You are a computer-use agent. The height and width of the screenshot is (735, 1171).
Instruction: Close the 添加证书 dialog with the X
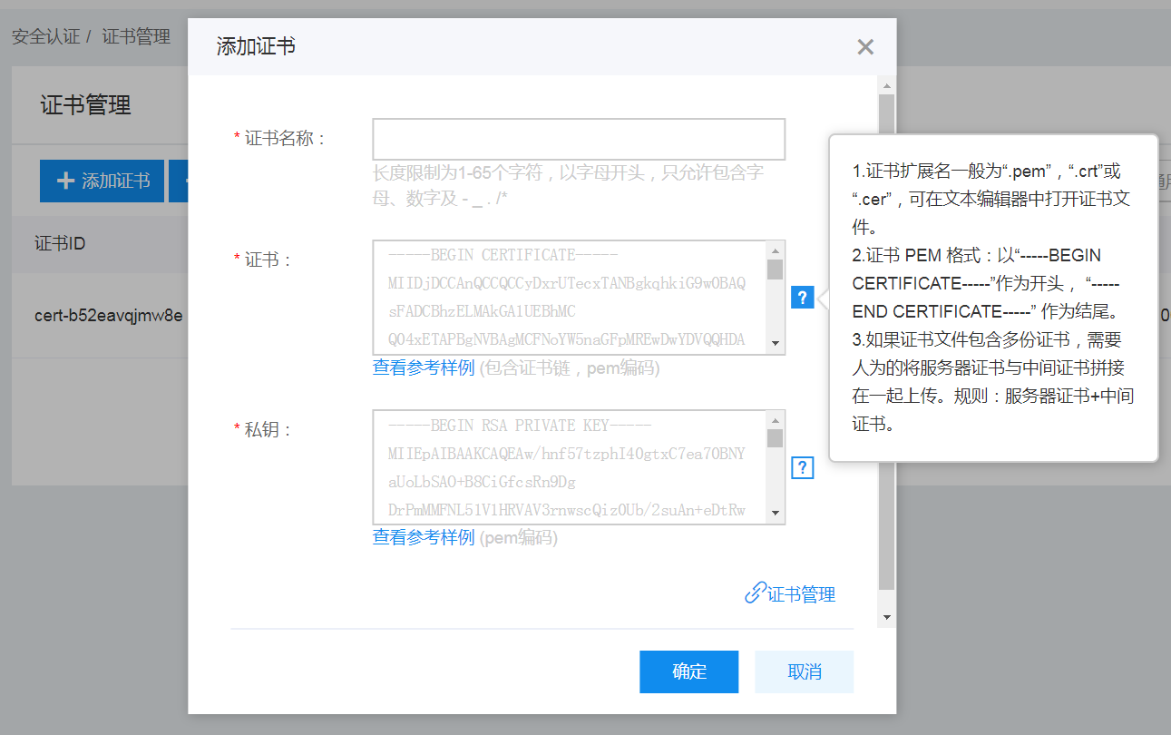pos(865,47)
